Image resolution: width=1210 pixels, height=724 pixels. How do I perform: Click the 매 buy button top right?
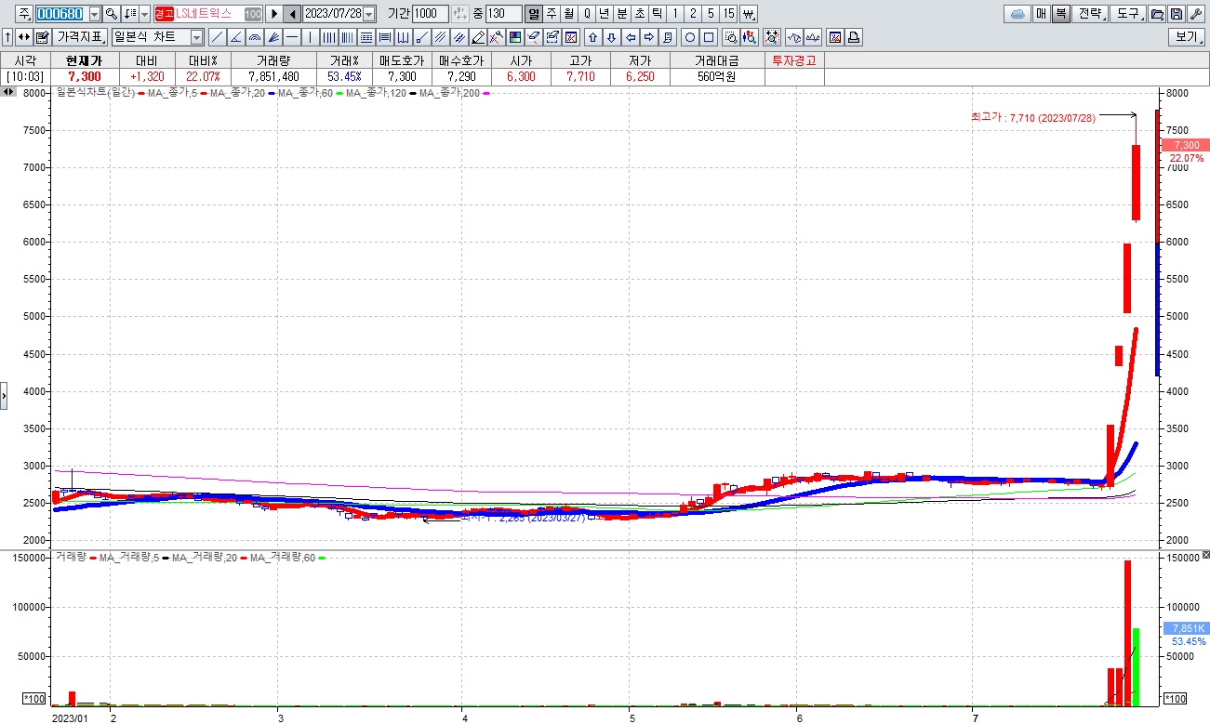click(1040, 14)
